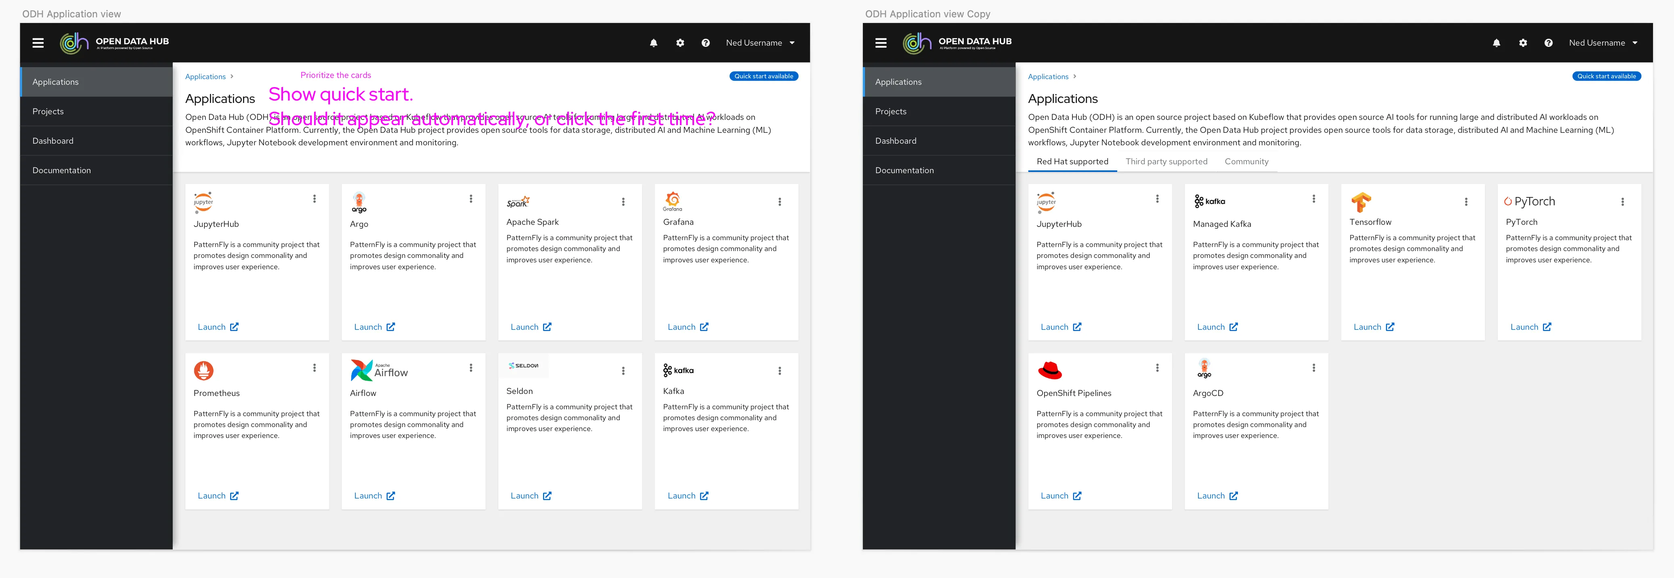Select Projects in the Copy mockup sidebar

939,112
